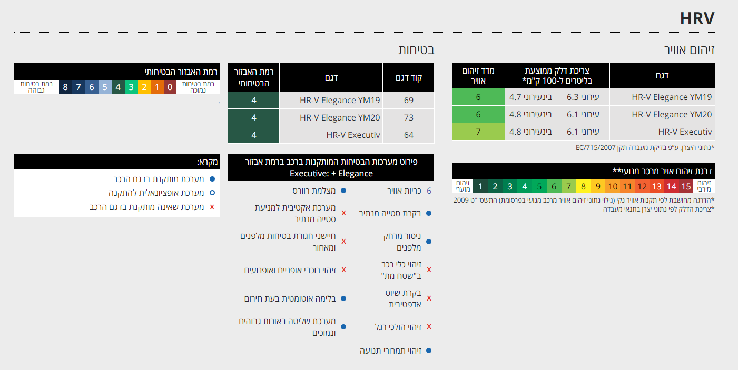738x370 pixels.
Task: Click the red X legend icon for מערכת שאינה מותקנת
Action: click(x=212, y=207)
